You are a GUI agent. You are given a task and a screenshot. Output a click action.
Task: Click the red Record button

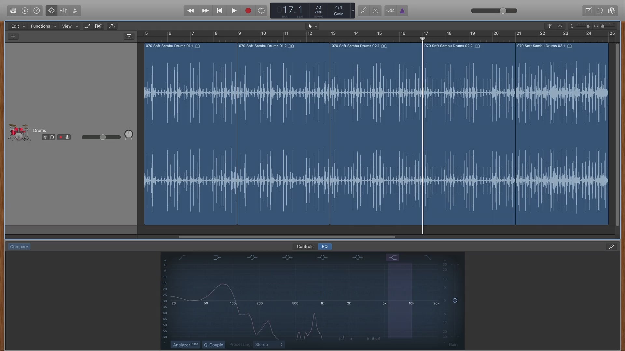(248, 11)
